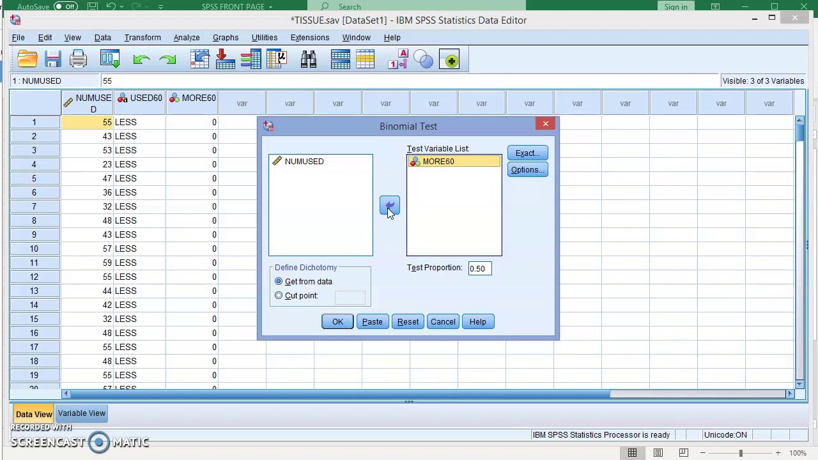Zoom in with plus icon
Viewport: 818px width, 460px height.
pos(778,453)
